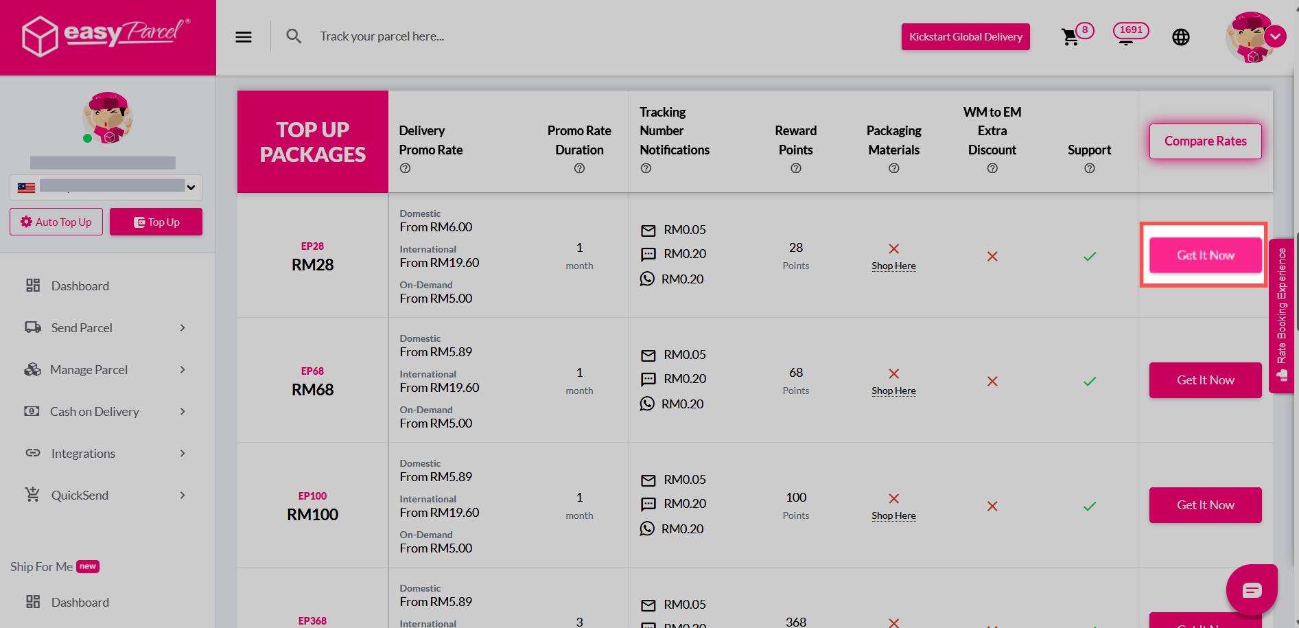The width and height of the screenshot is (1299, 628).
Task: Click Kickstart Global Delivery button
Action: 966,37
